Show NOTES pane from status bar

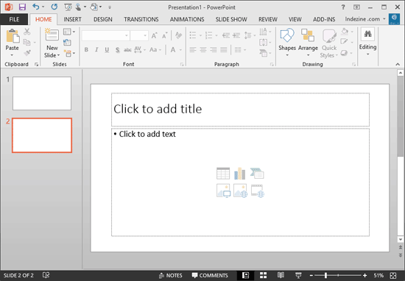(171, 275)
